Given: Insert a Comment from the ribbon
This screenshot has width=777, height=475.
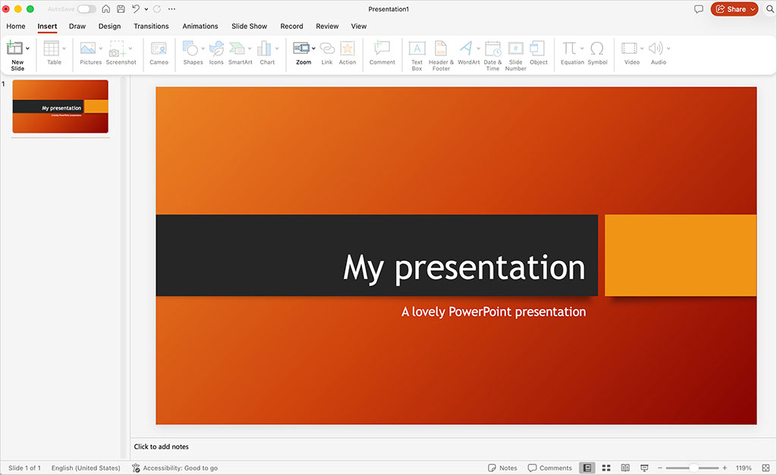Looking at the screenshot, I should (x=382, y=53).
